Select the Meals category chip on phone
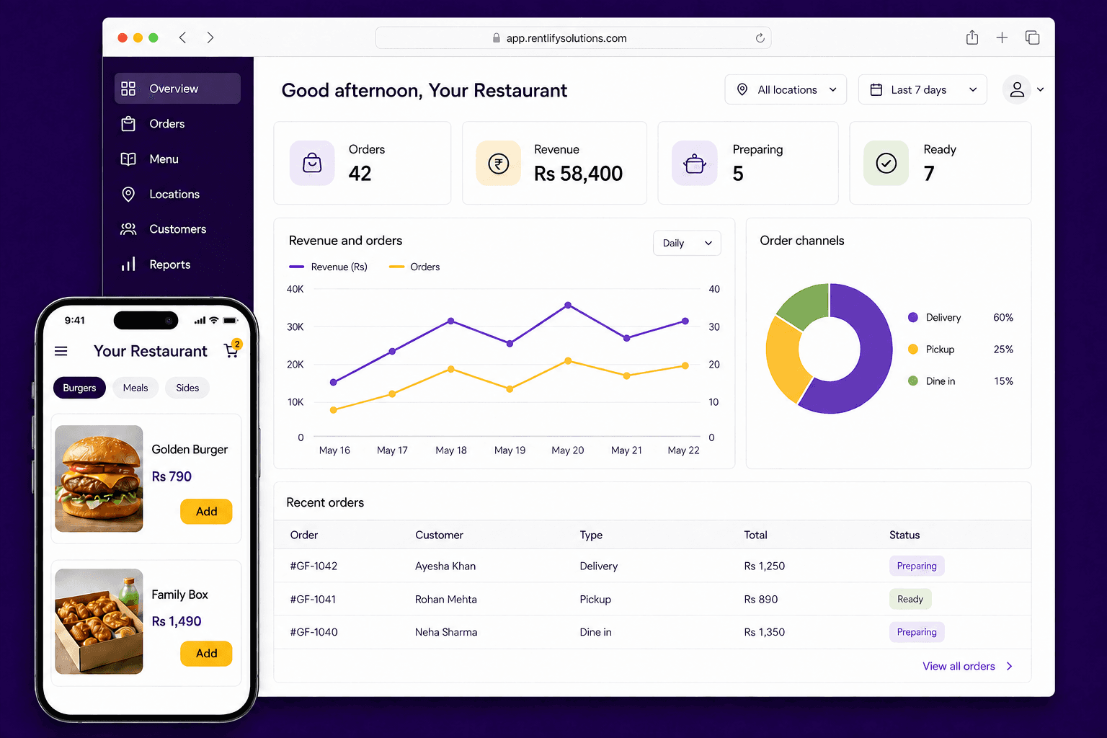 135,388
